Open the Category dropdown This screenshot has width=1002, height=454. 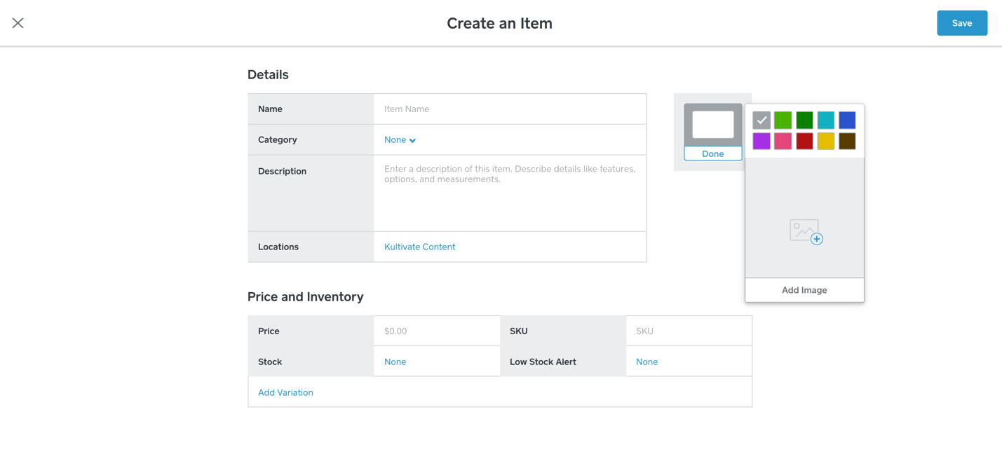pyautogui.click(x=400, y=140)
